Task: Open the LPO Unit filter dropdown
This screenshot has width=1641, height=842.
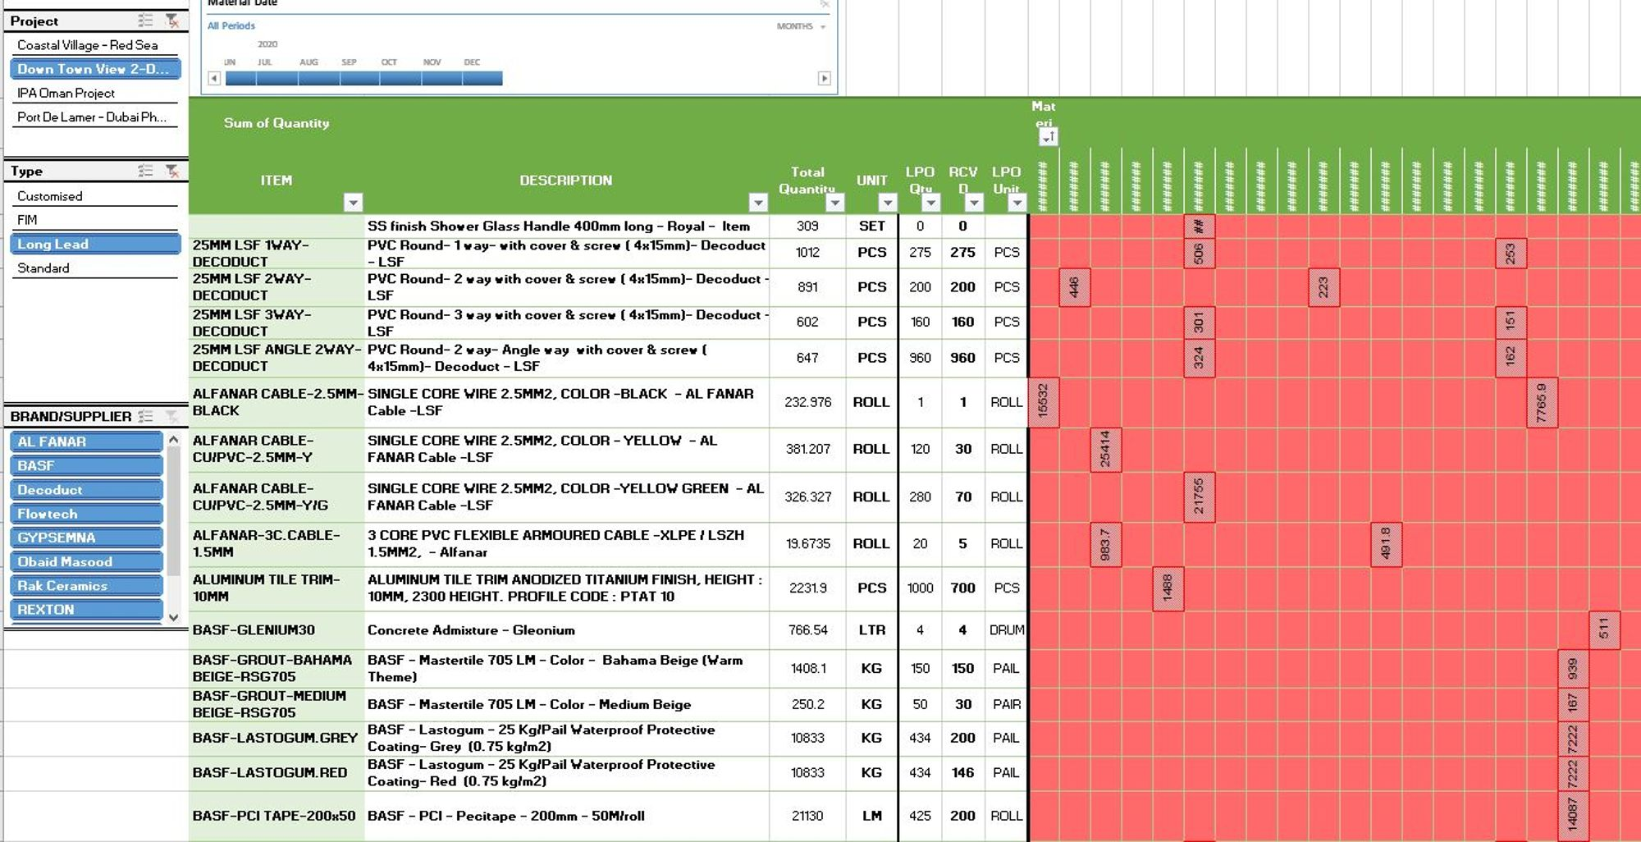Action: (x=1017, y=202)
